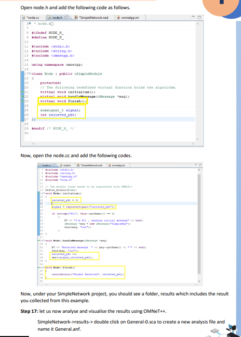Viewport: 241px width, 337px height.
Task: Click 'virtual void initialize();' line
Action: [67, 92]
